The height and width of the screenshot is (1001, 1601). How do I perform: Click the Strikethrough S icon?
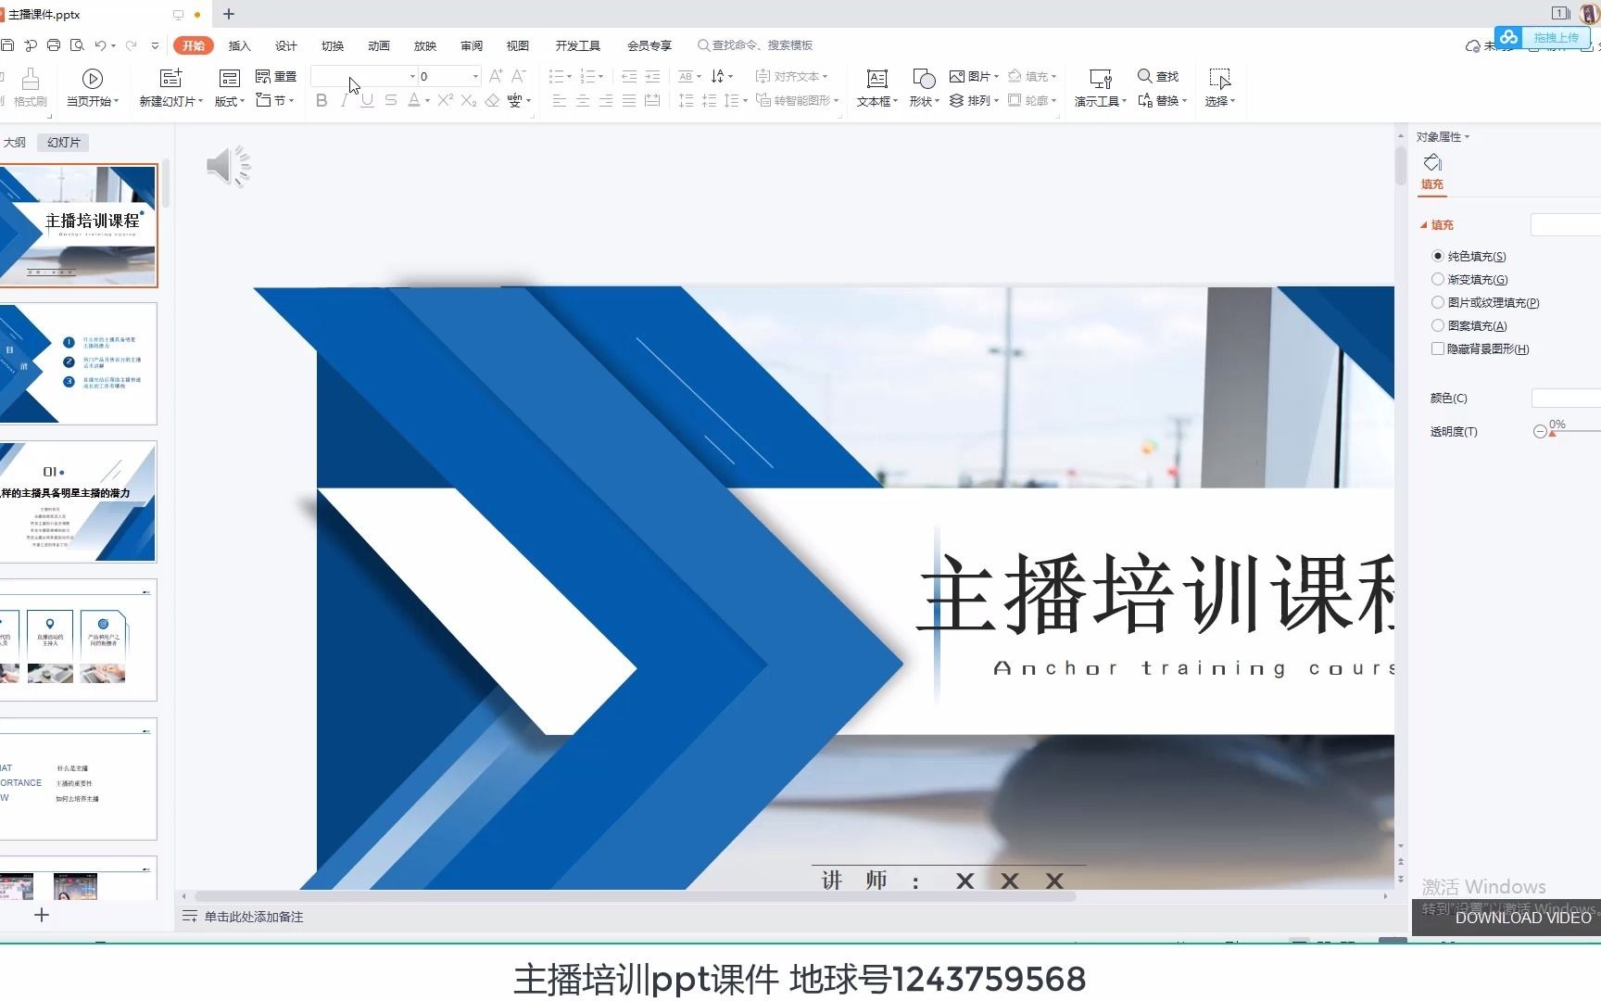tap(391, 100)
